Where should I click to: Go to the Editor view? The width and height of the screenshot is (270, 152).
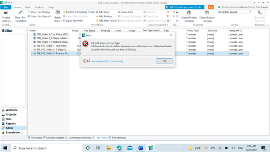pos(14,128)
